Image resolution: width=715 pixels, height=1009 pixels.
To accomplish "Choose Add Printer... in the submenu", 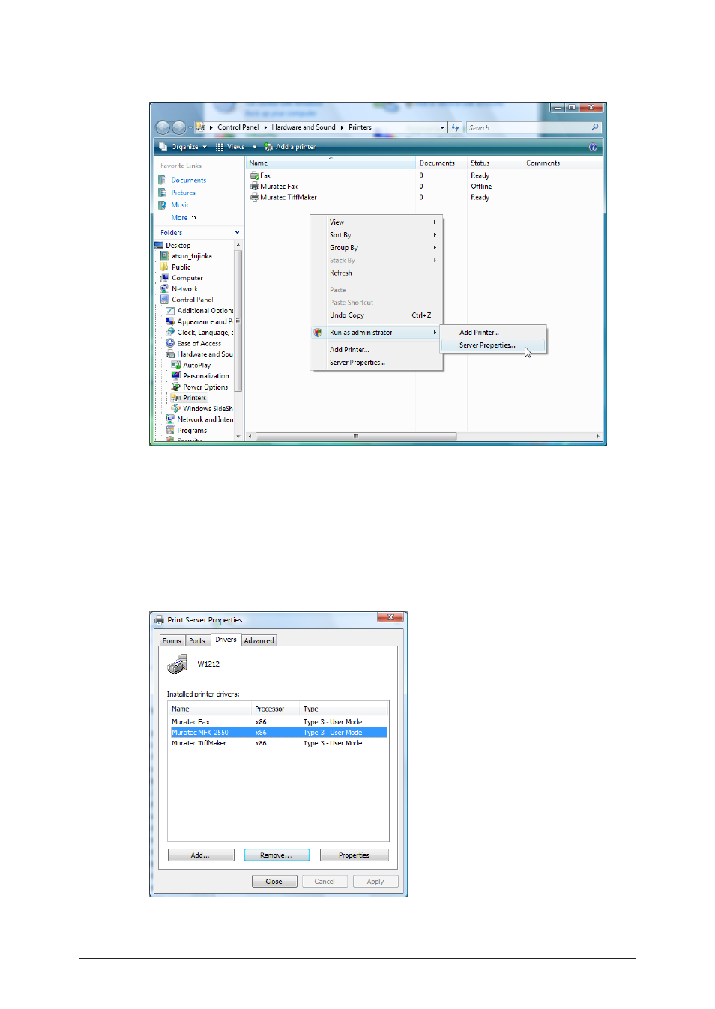I will pyautogui.click(x=493, y=333).
